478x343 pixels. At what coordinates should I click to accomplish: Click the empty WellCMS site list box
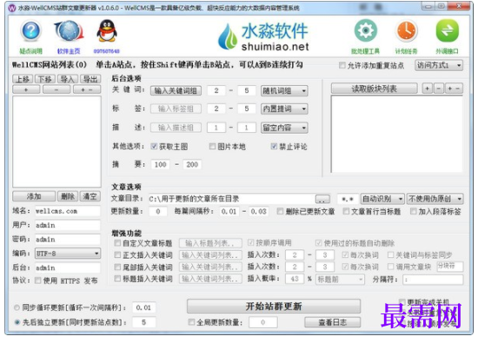(56, 142)
